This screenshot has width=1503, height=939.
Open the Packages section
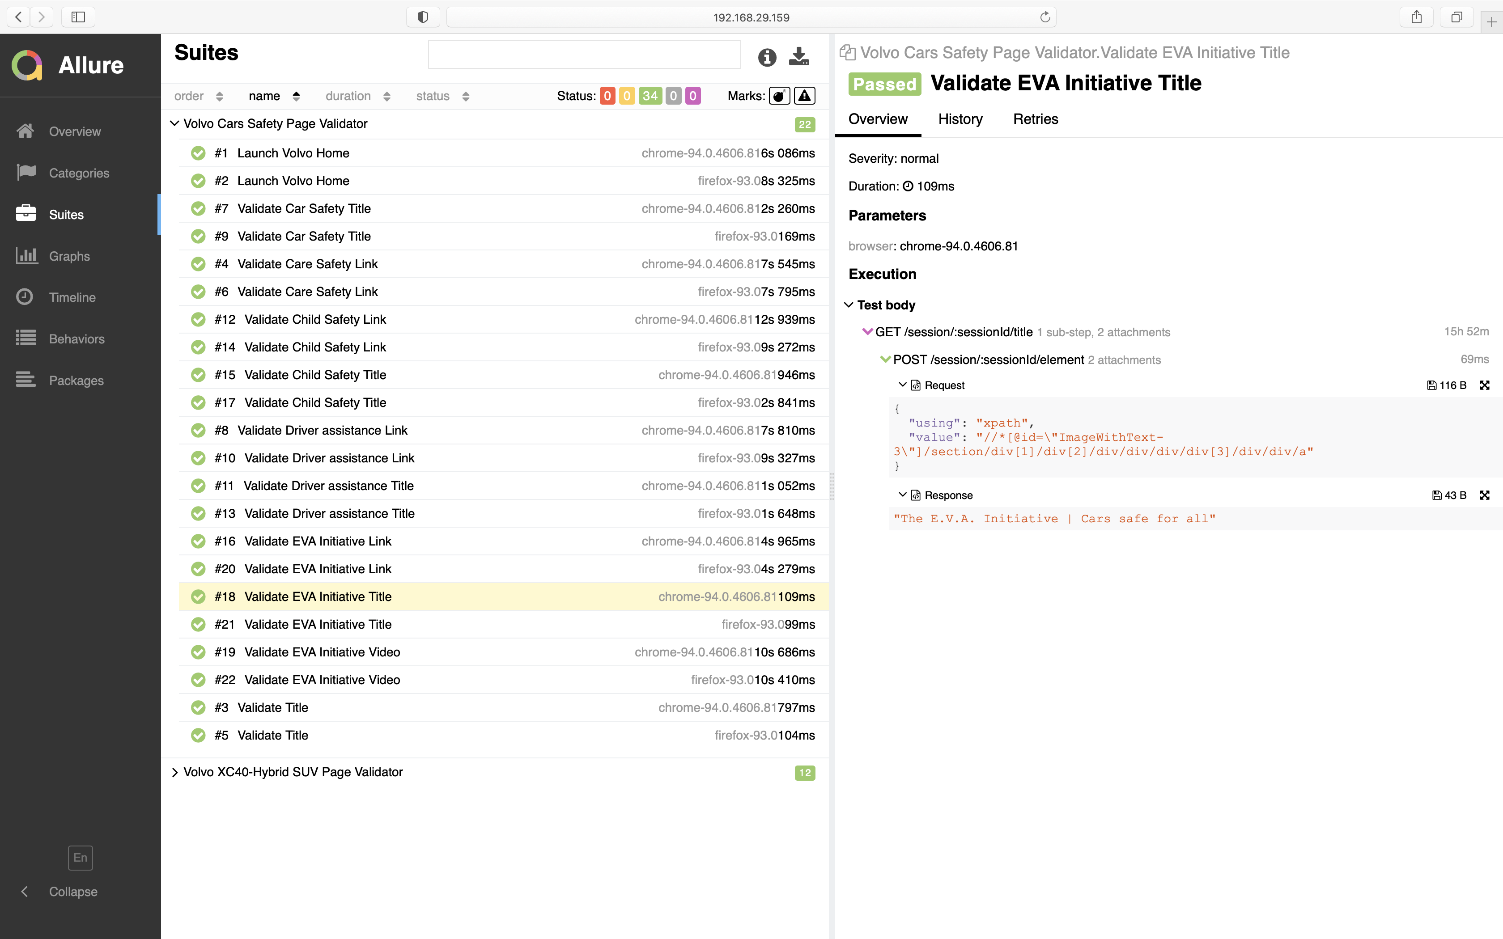click(x=76, y=380)
